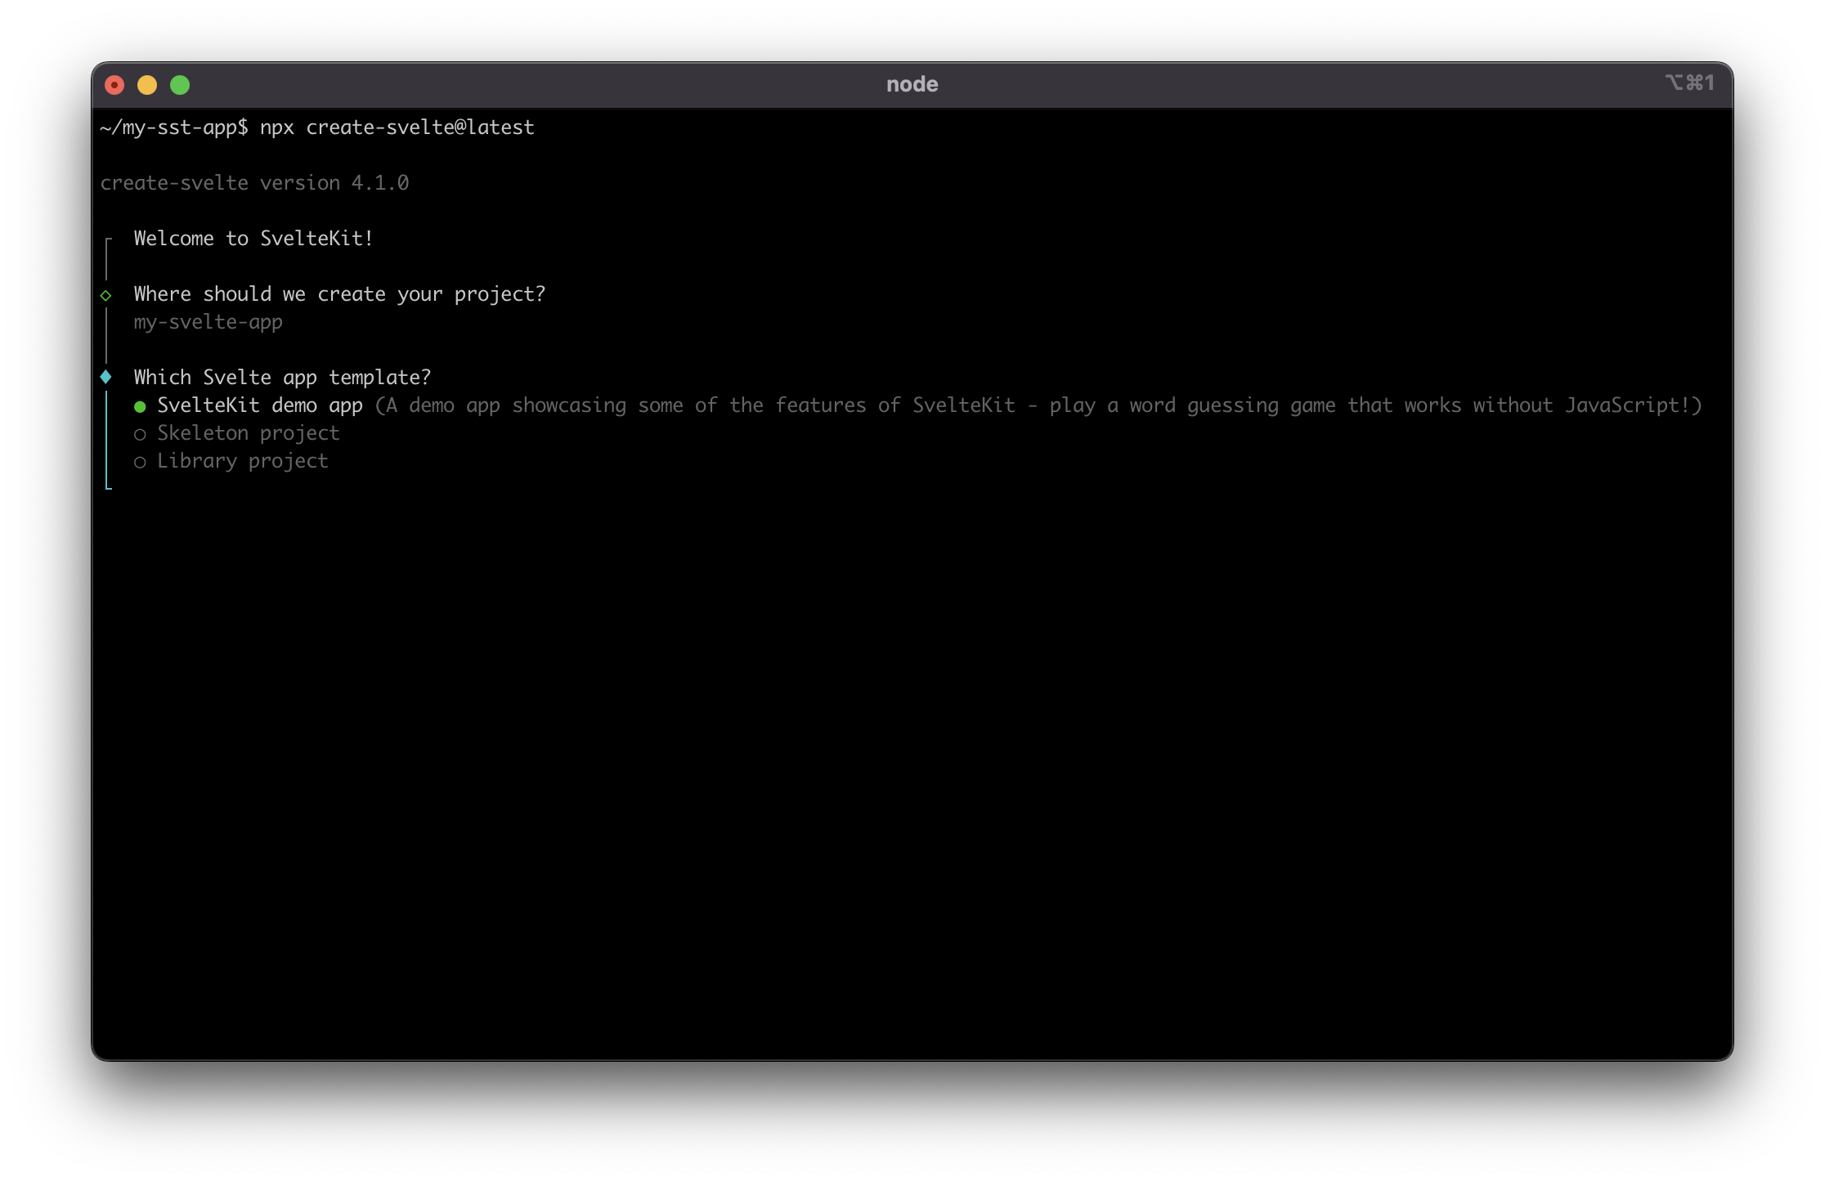
Task: Click the word guessing game description text
Action: [x=1038, y=405]
